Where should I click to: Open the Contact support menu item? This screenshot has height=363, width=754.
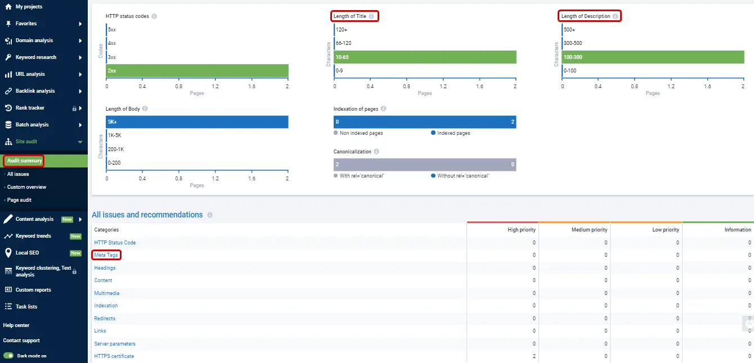(x=21, y=341)
